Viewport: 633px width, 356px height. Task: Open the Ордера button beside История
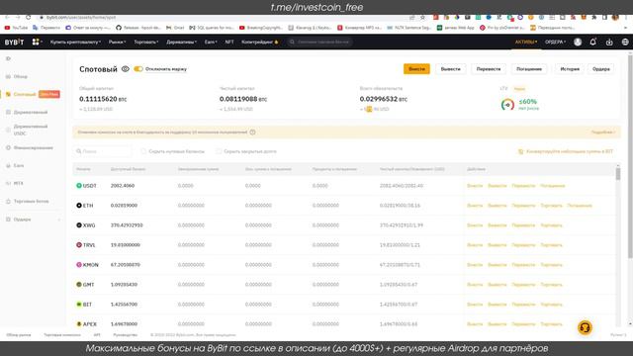(x=601, y=69)
